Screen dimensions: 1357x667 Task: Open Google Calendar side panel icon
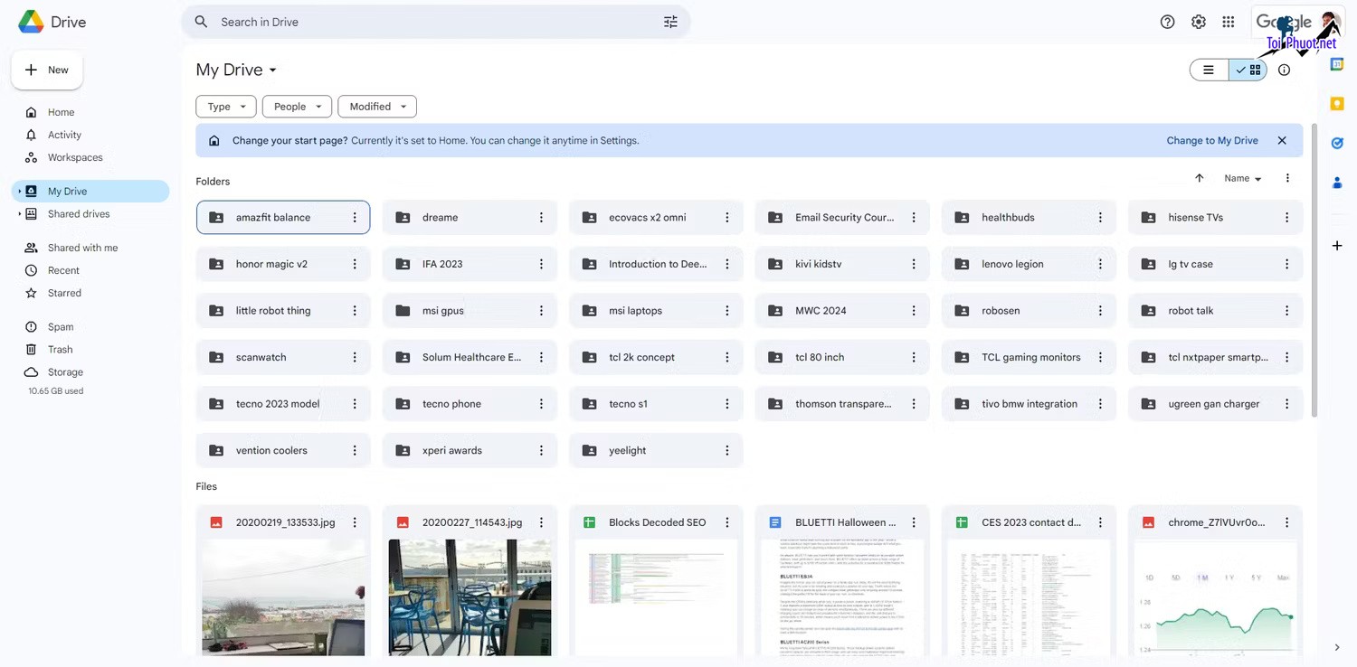tap(1337, 64)
